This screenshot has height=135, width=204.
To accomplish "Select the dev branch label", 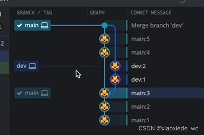I will coord(26,66).
